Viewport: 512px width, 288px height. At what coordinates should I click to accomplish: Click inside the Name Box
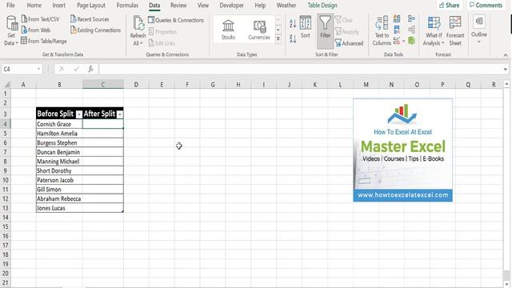19,69
